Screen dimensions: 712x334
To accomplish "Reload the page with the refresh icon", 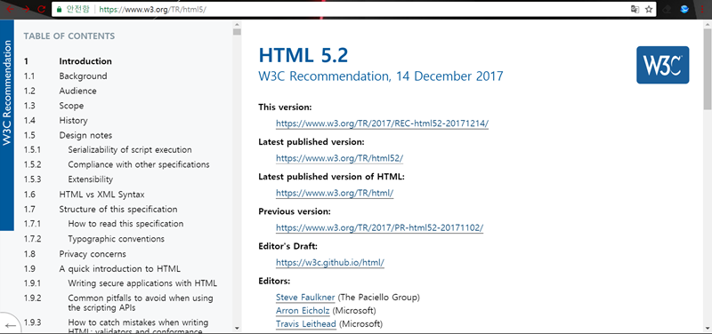I will 41,9.
